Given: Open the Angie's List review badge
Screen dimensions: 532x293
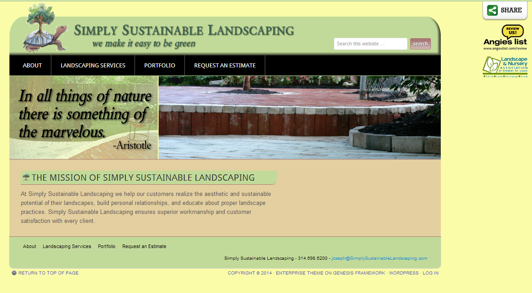Looking at the screenshot, I should tap(505, 38).
